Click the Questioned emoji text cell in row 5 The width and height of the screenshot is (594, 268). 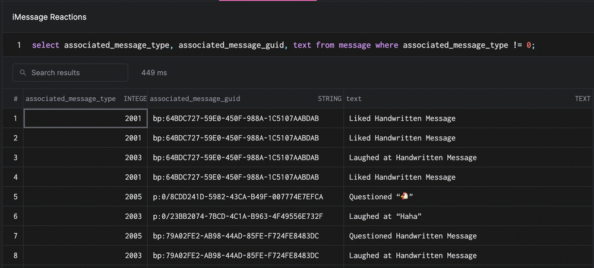click(381, 197)
